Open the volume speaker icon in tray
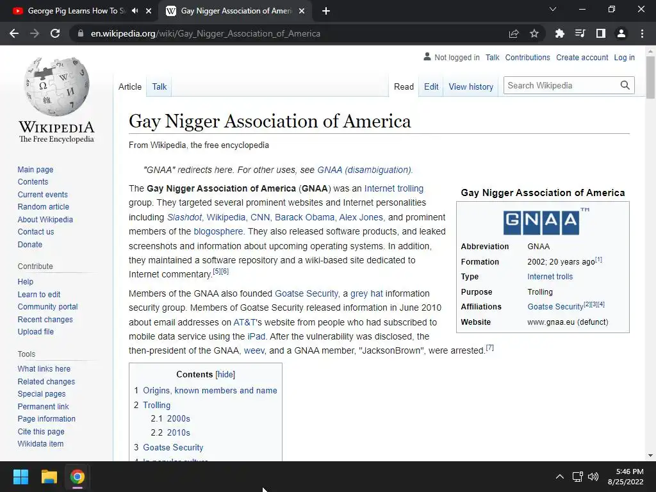Screen dimensions: 656x492 coord(593,477)
